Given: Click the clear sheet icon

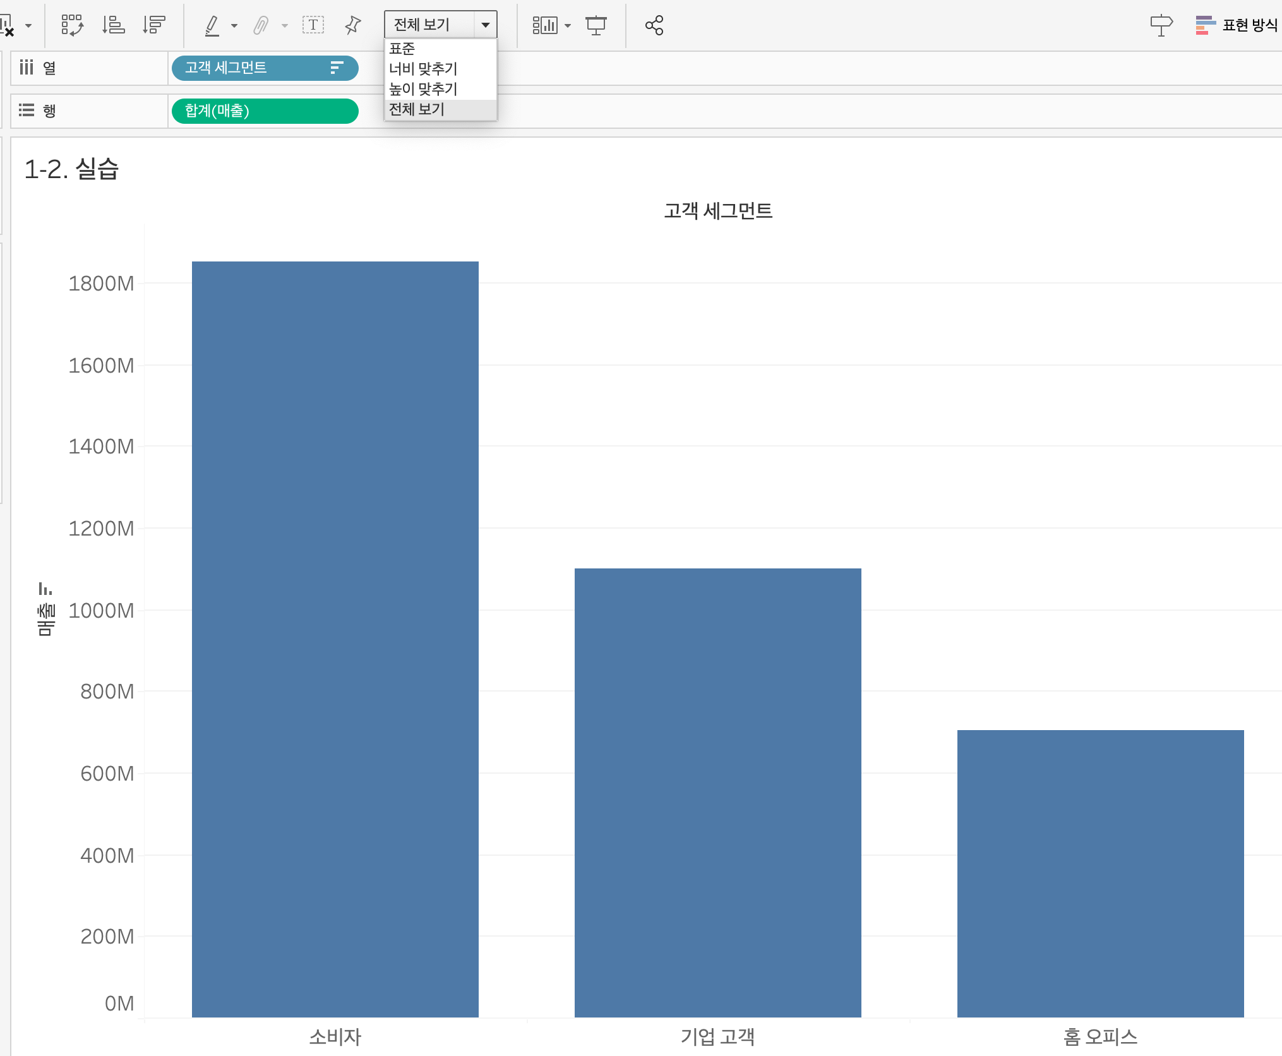Looking at the screenshot, I should 7,26.
